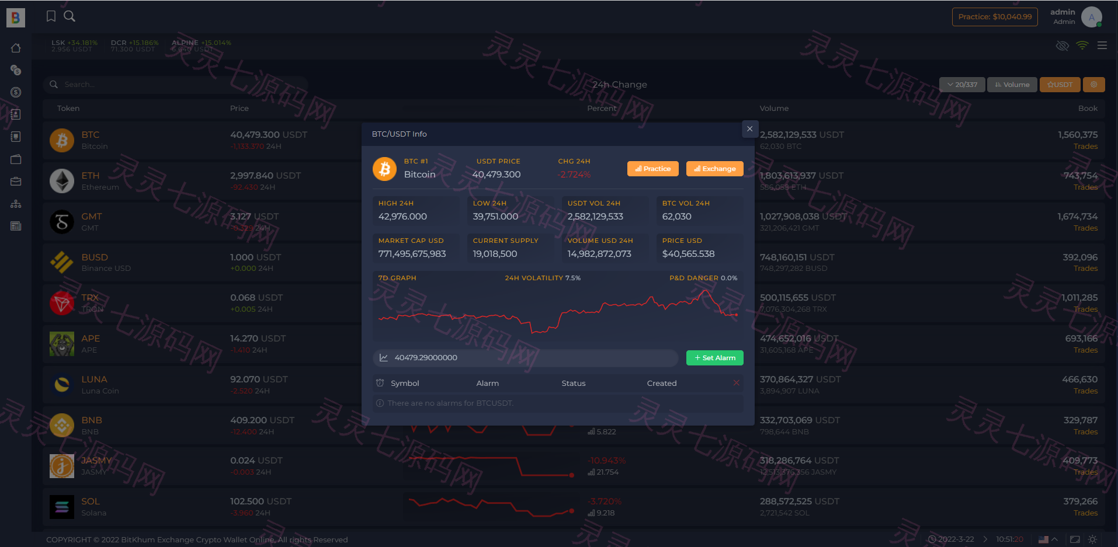Go to the home icon in the sidebar

16,48
